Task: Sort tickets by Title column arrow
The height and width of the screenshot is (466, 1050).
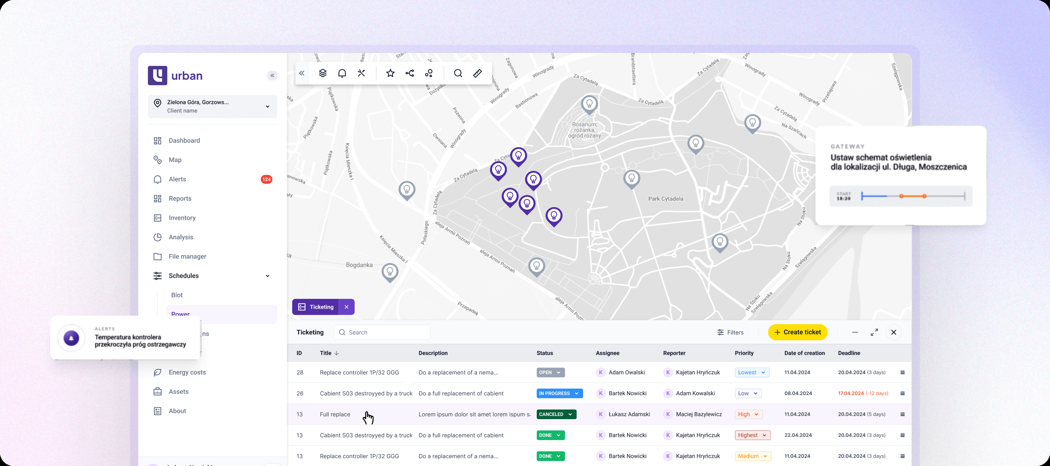Action: [336, 353]
